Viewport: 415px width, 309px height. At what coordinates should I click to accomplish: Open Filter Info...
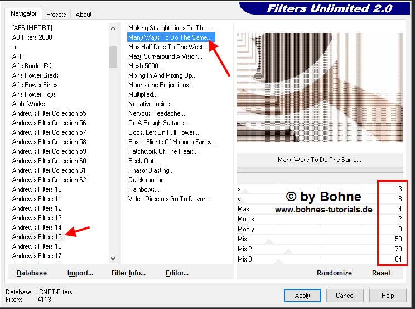pyautogui.click(x=128, y=273)
